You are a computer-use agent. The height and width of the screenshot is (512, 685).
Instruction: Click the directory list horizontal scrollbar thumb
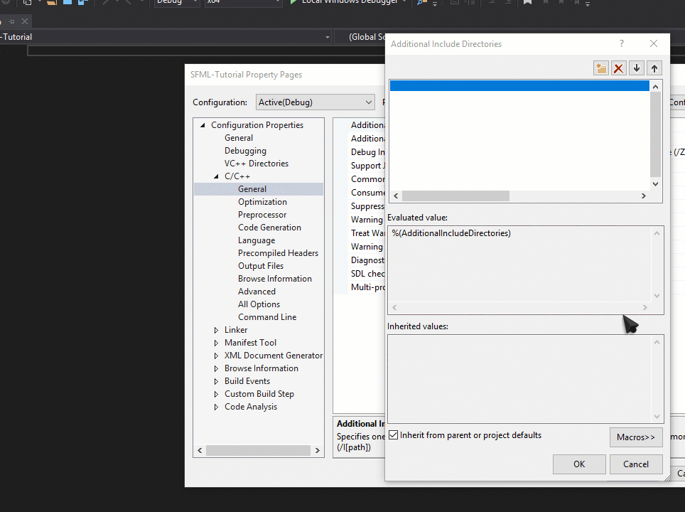click(x=455, y=196)
